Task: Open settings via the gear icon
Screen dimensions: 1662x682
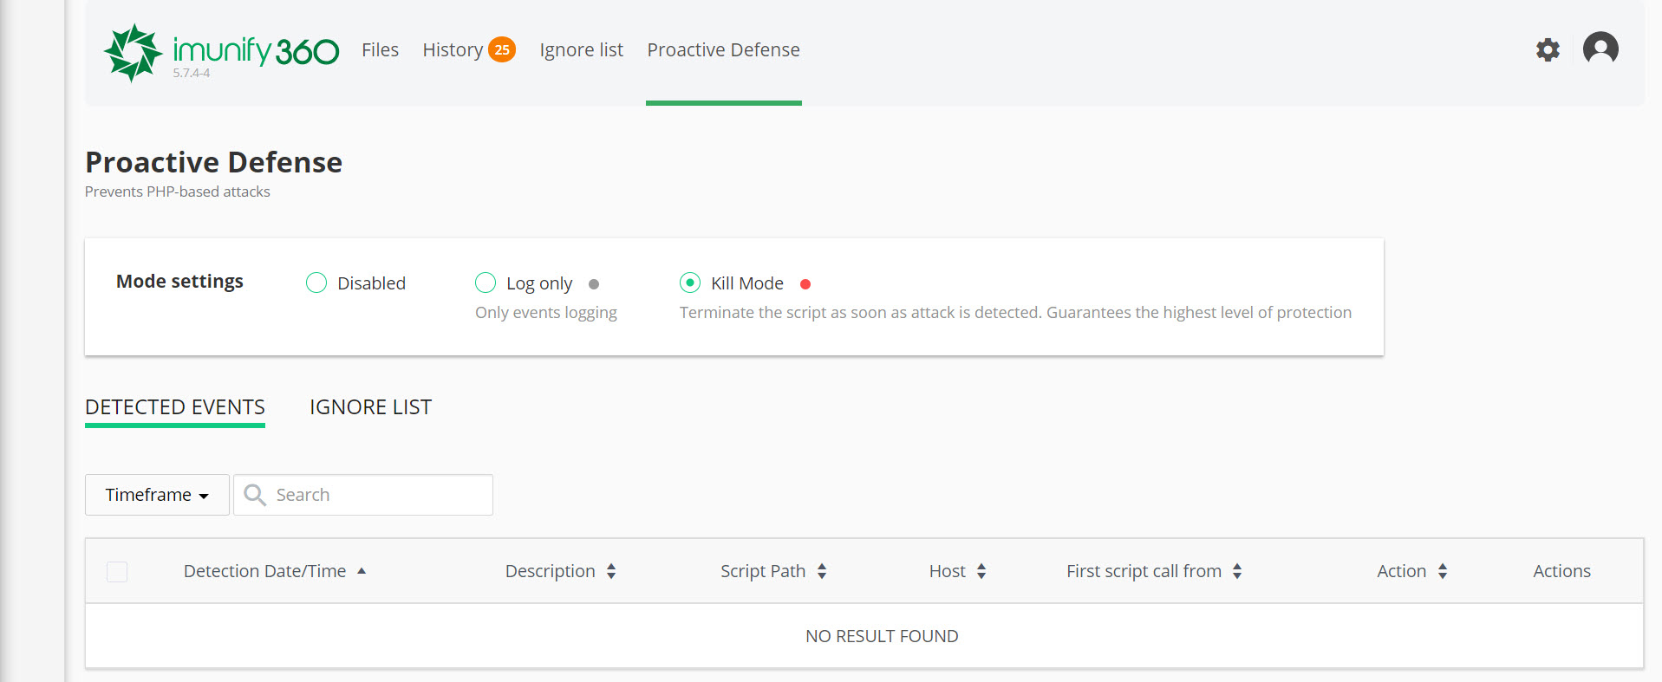Action: (x=1548, y=49)
